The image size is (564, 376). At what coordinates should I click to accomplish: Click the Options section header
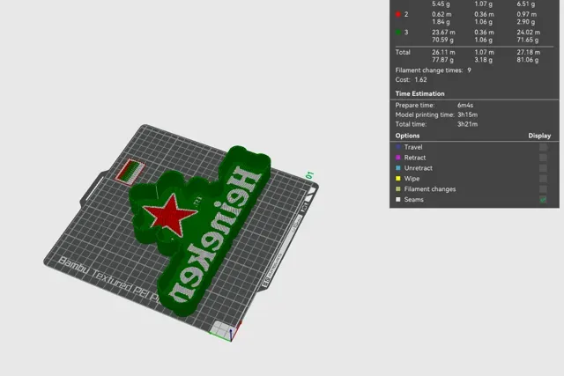[407, 136]
